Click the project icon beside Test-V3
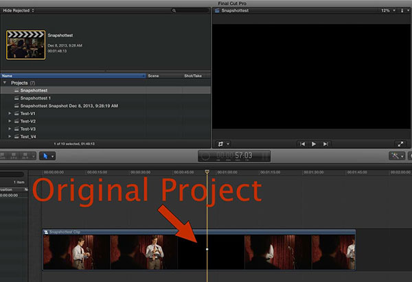The width and height of the screenshot is (412, 282). tap(16, 129)
